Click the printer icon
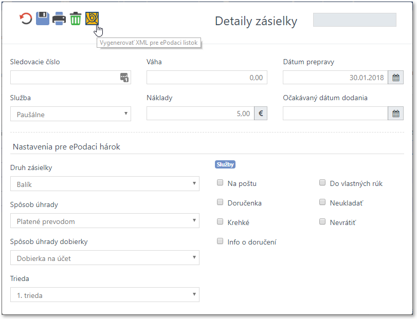Screen dimensions: 417x319 click(59, 18)
